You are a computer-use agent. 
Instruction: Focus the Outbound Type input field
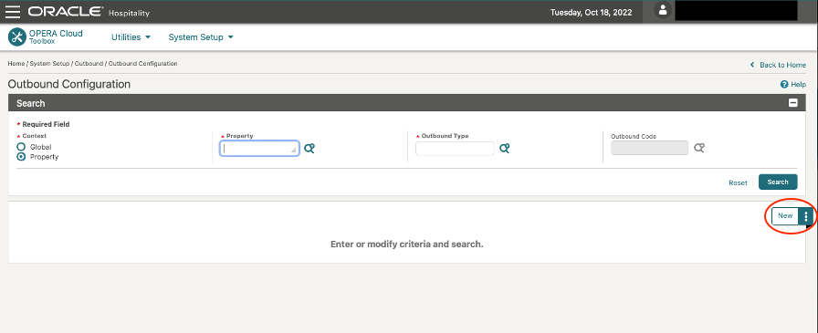455,149
